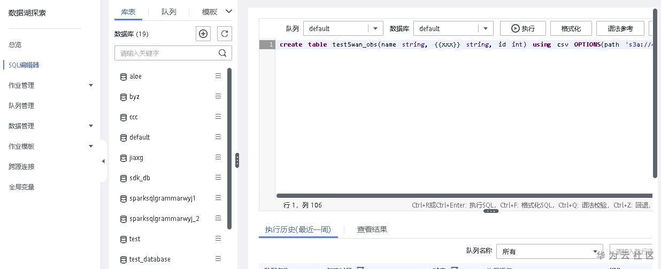Screen dimensions: 661x269
Task: Expand the 作业管理 menu
Action: tap(91, 85)
